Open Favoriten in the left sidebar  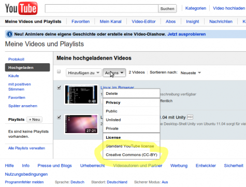[17, 97]
